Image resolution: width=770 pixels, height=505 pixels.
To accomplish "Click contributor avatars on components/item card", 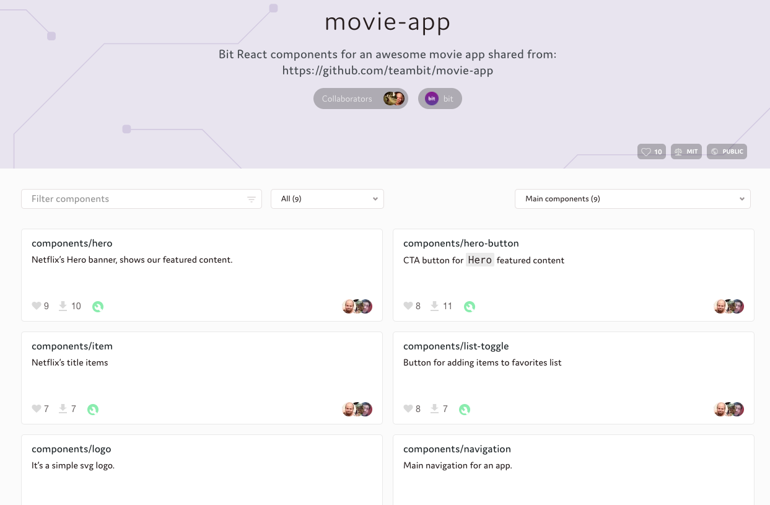I will [x=357, y=409].
